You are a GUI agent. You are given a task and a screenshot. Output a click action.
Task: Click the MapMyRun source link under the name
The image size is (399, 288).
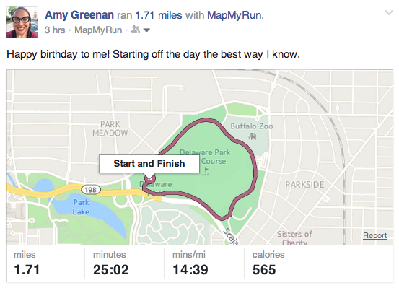pyautogui.click(x=98, y=30)
